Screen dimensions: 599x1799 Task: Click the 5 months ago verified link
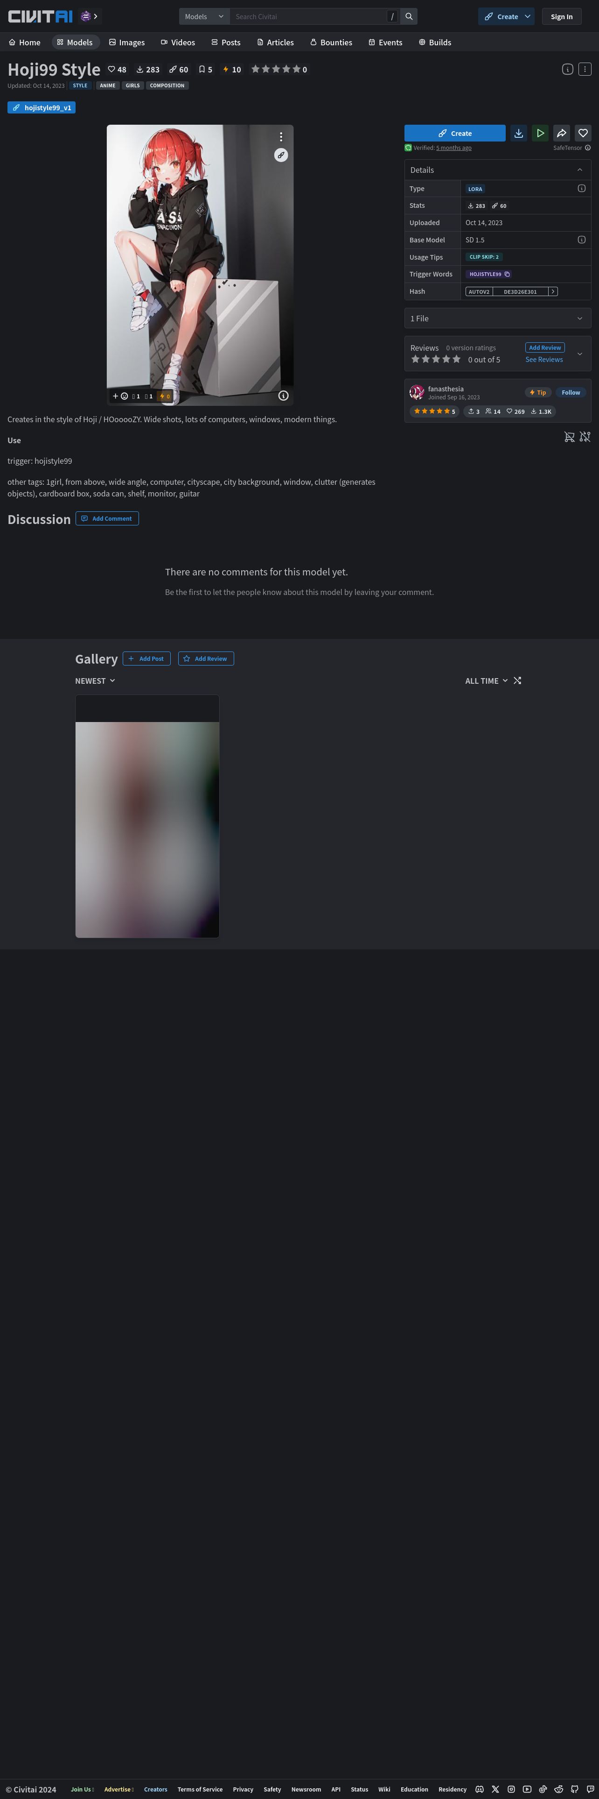point(454,148)
